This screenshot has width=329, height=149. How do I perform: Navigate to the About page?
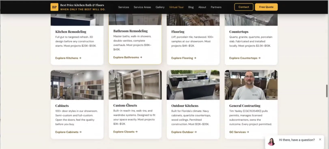[202, 7]
